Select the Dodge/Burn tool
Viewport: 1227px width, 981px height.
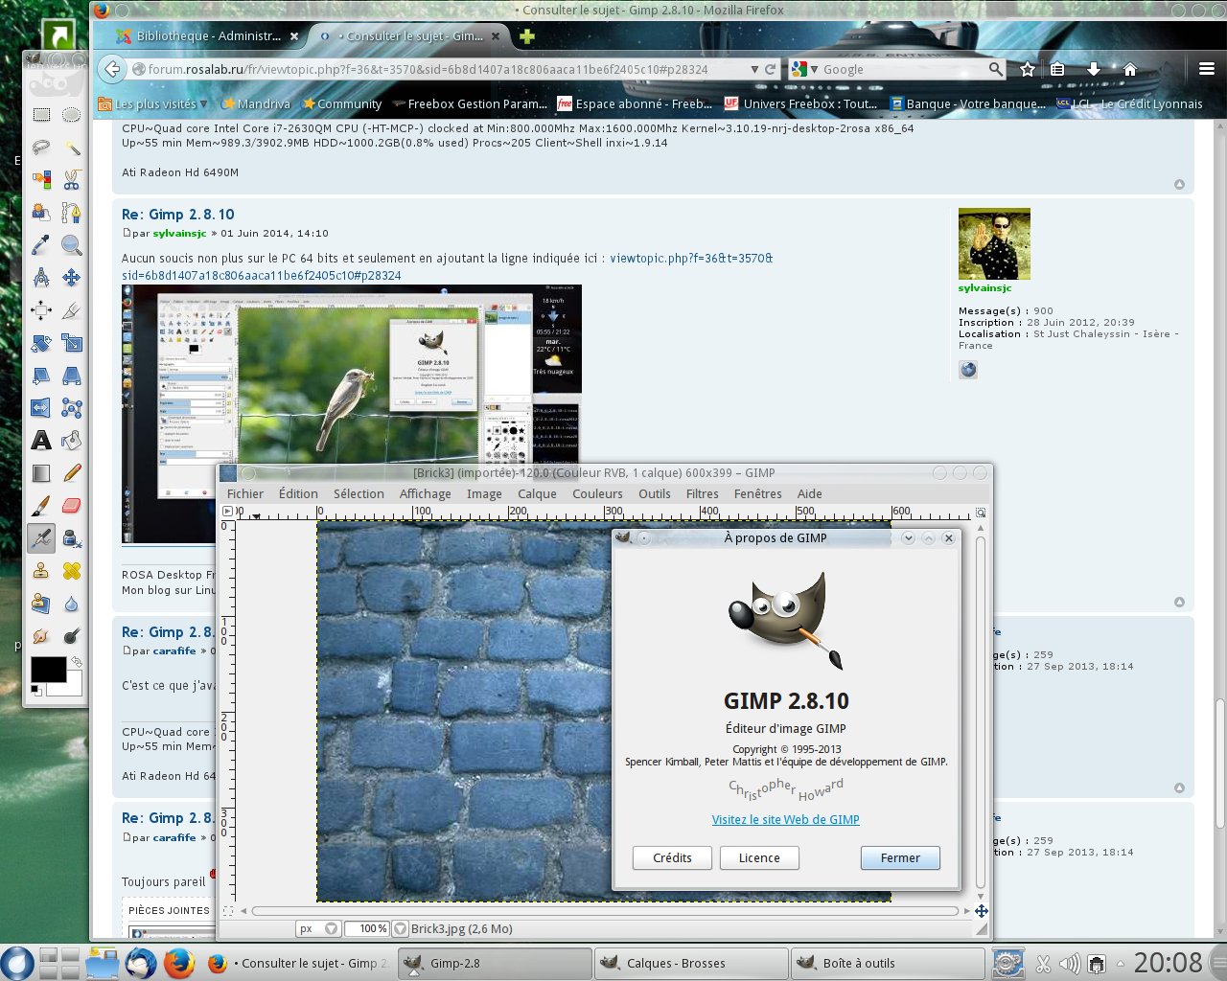pos(72,636)
